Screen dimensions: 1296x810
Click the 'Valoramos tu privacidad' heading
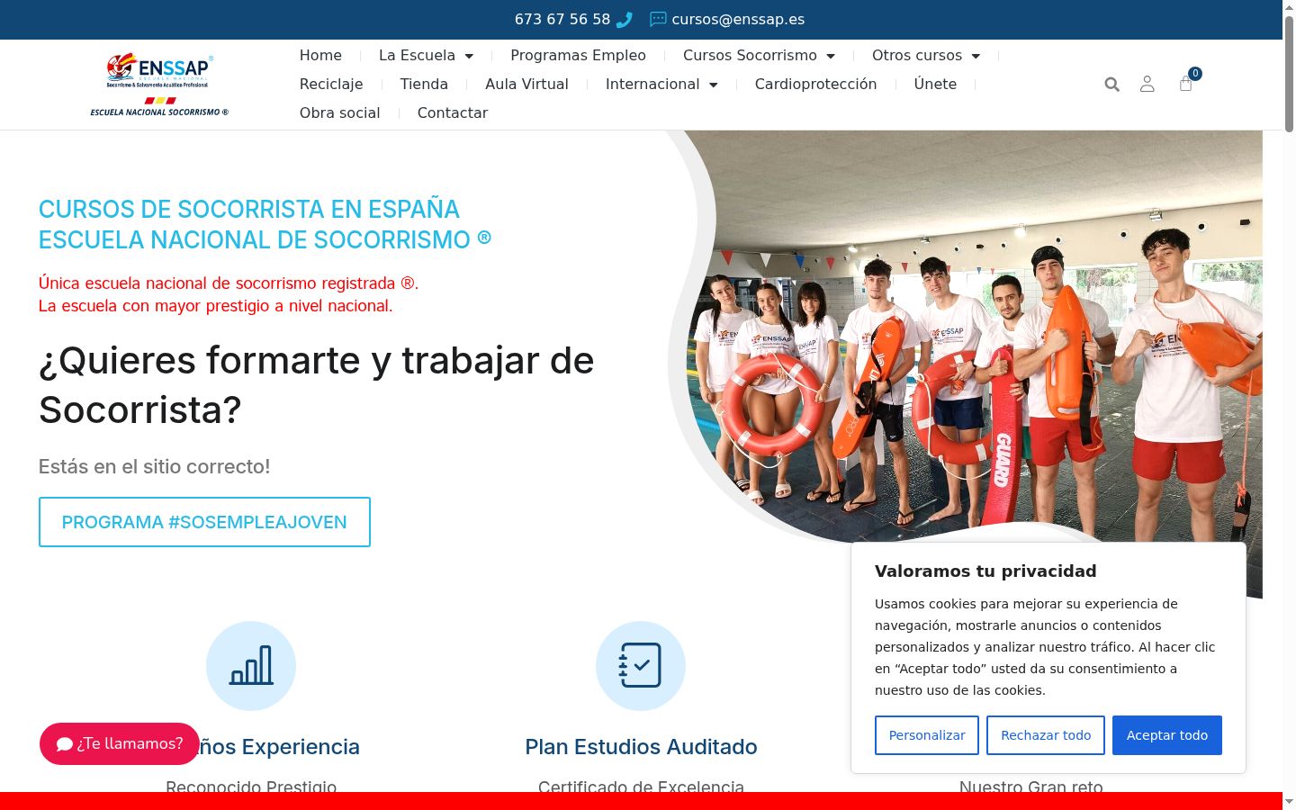coord(985,571)
